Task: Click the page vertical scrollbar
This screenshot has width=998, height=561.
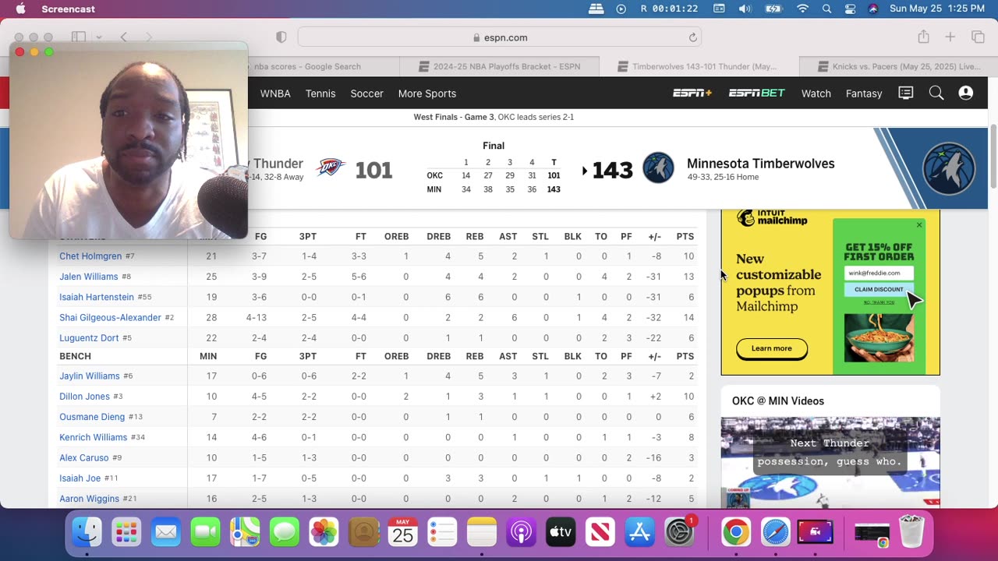Action: pyautogui.click(x=993, y=156)
